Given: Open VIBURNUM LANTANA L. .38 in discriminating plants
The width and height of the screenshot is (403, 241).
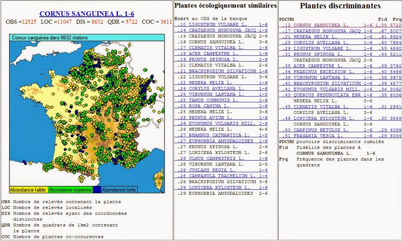Looking at the screenshot, I should click(x=340, y=78).
